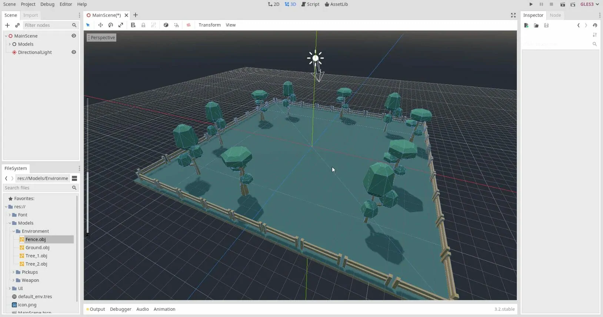Hide the DirectionalLight node eye icon

[74, 52]
